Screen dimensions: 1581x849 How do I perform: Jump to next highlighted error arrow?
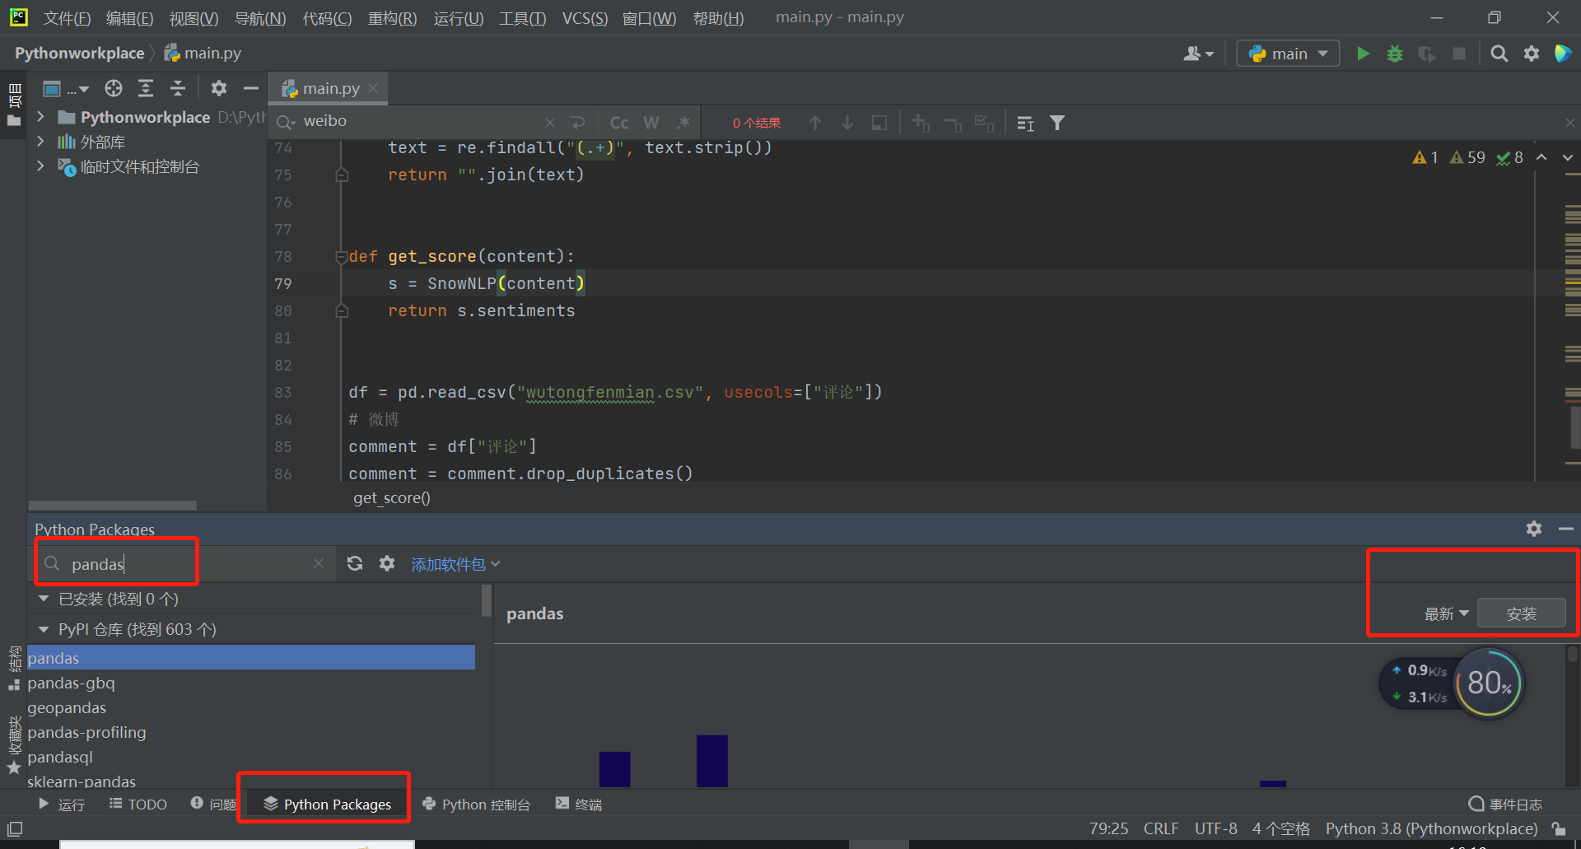click(1567, 157)
